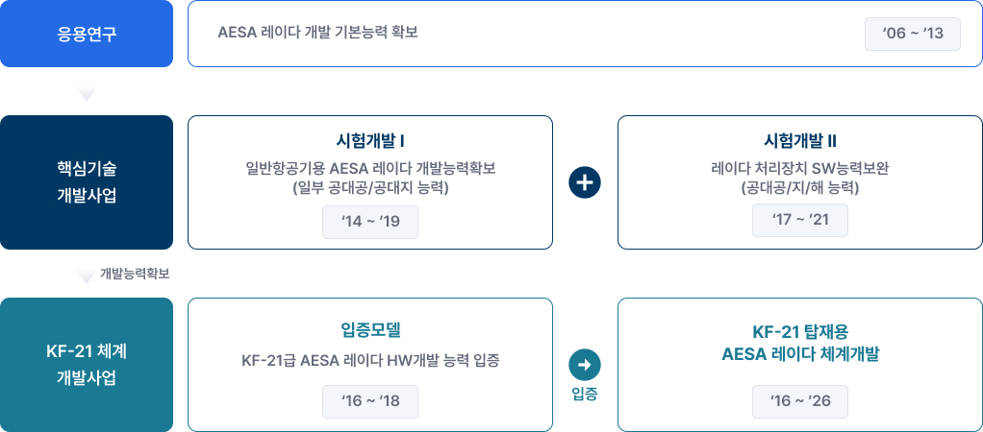
Task: Click the arrow circle icon above 입증
Action: (x=585, y=365)
